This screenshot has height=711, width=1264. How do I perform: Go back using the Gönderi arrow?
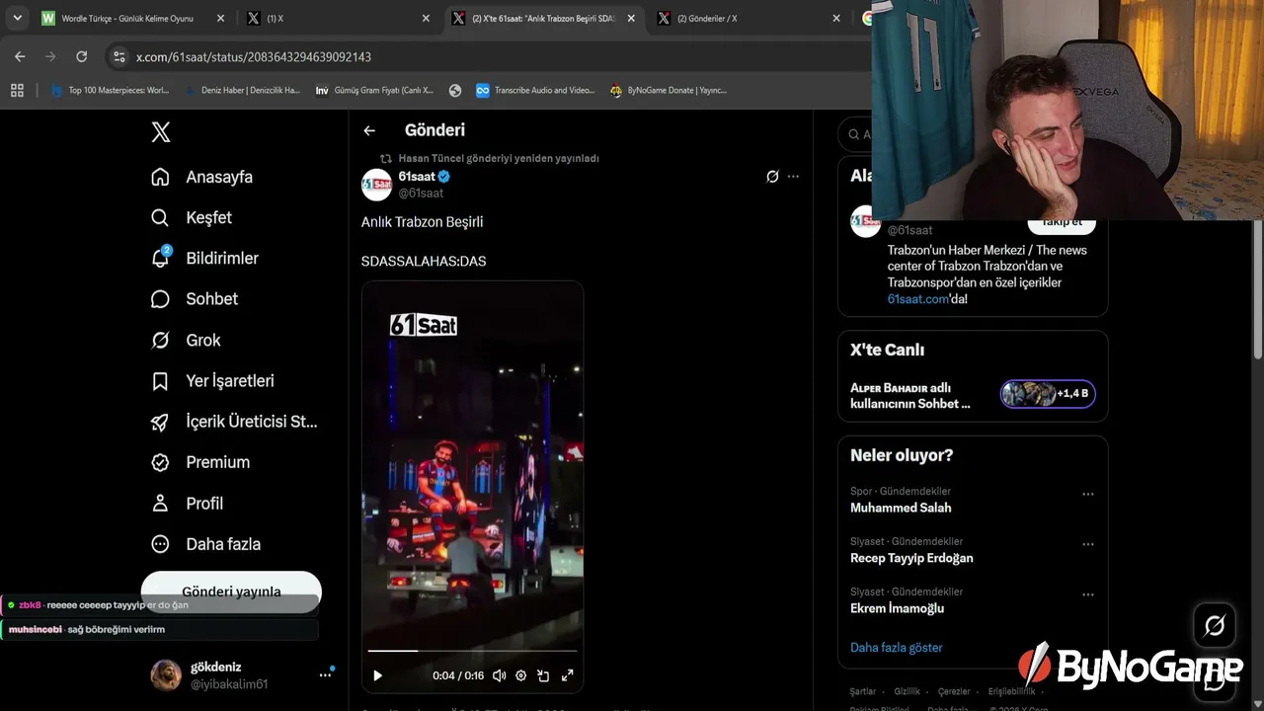pyautogui.click(x=369, y=130)
